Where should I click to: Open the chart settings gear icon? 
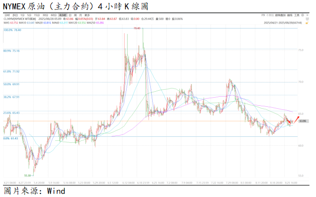tap(302, 15)
